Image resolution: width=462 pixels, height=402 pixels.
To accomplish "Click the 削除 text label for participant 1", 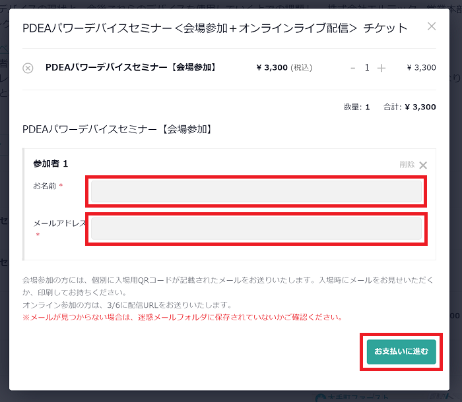I will point(407,165).
